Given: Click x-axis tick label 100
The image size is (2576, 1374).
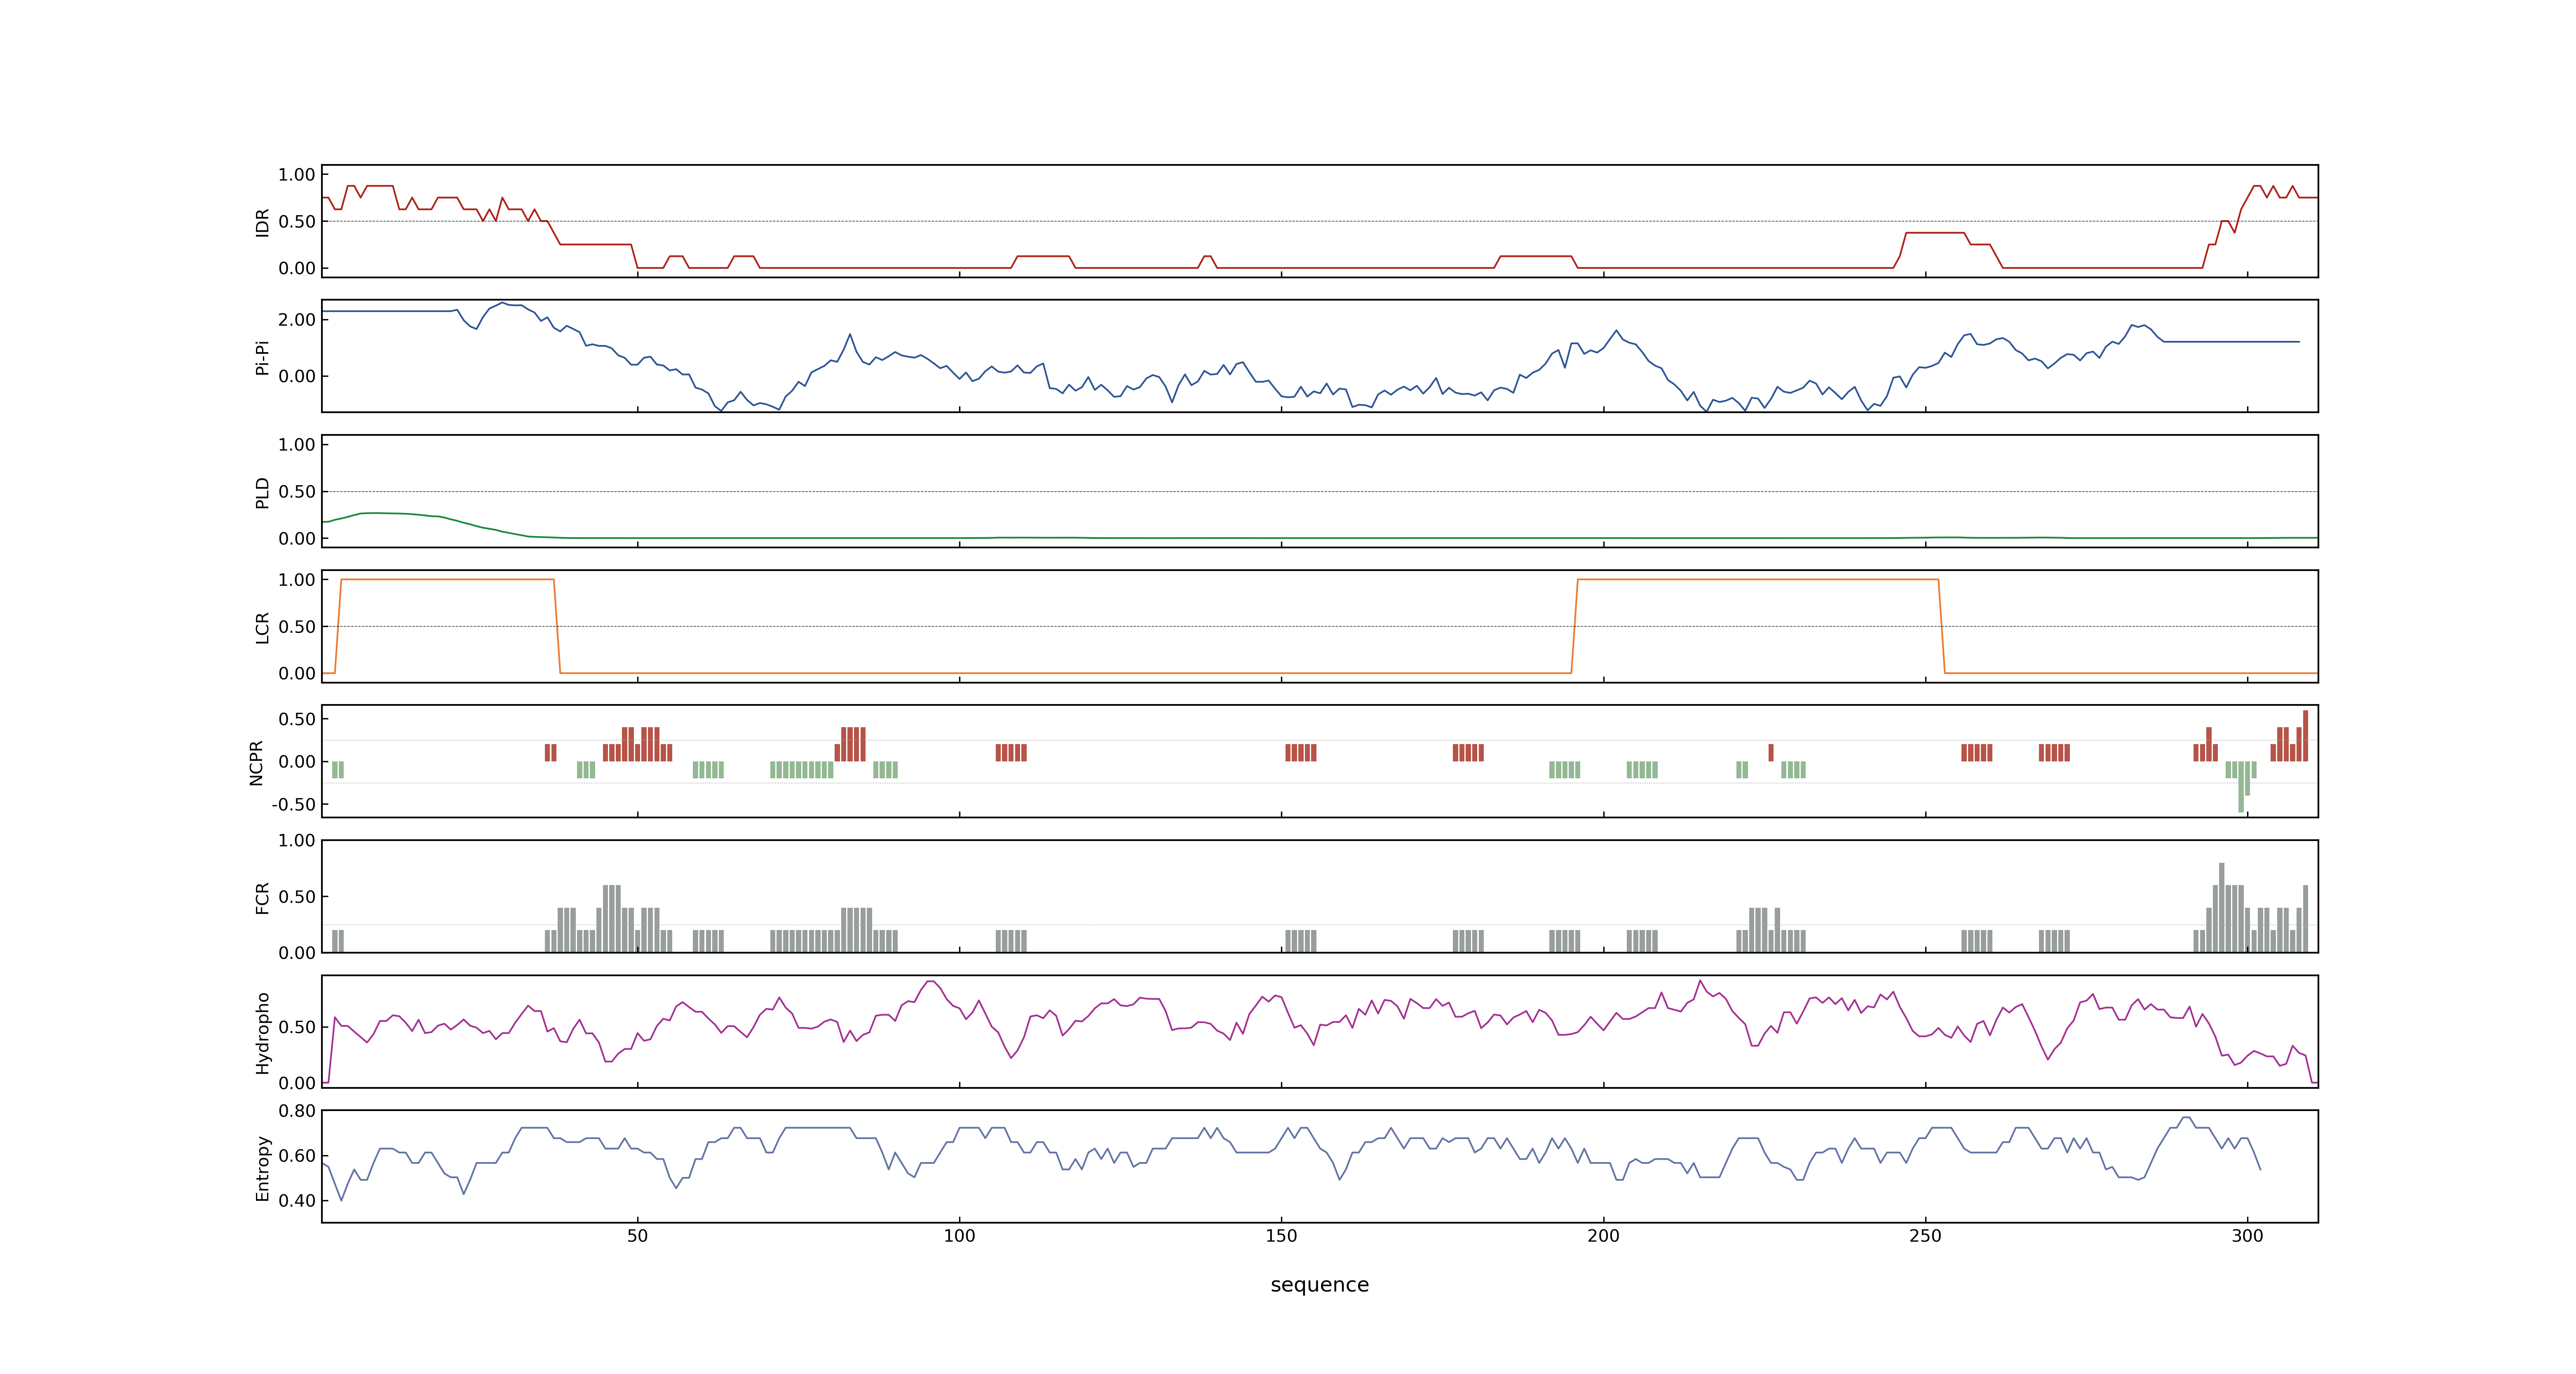Looking at the screenshot, I should (959, 1236).
